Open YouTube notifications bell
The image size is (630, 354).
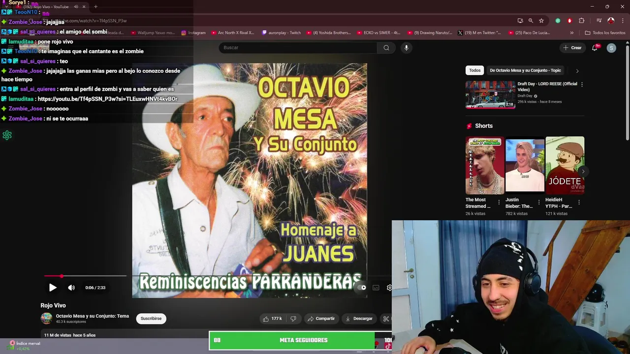[595, 48]
